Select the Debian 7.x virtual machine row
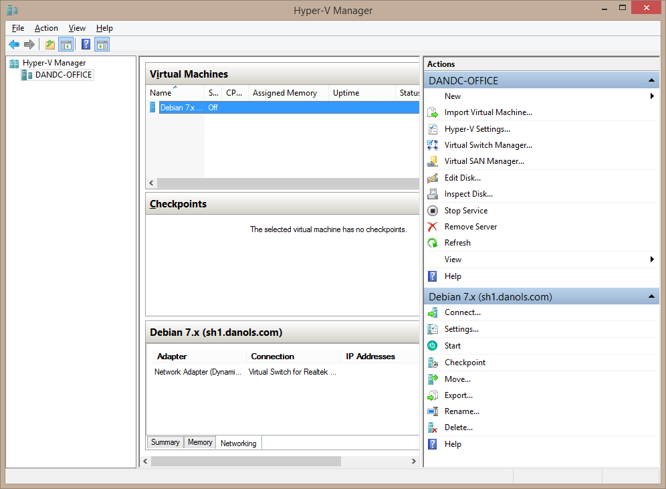Image resolution: width=666 pixels, height=489 pixels. click(283, 108)
